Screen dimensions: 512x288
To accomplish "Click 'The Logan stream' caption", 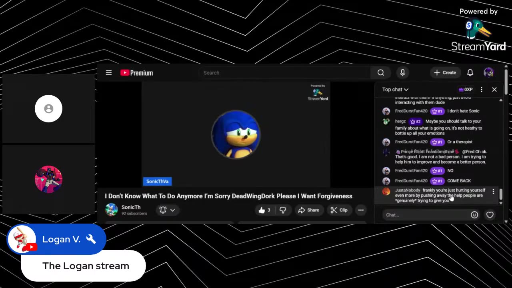I will pyautogui.click(x=86, y=266).
